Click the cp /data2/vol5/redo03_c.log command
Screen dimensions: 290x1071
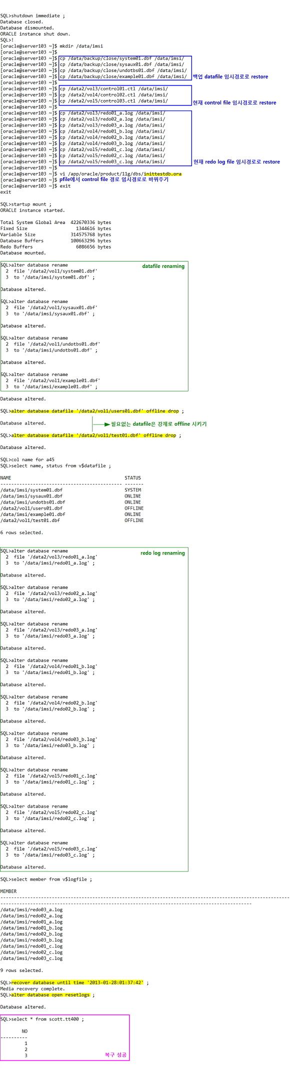click(112, 161)
